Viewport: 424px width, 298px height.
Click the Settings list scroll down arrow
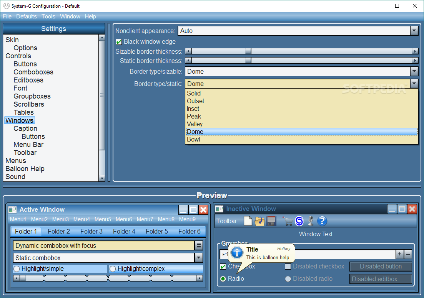[x=102, y=178]
